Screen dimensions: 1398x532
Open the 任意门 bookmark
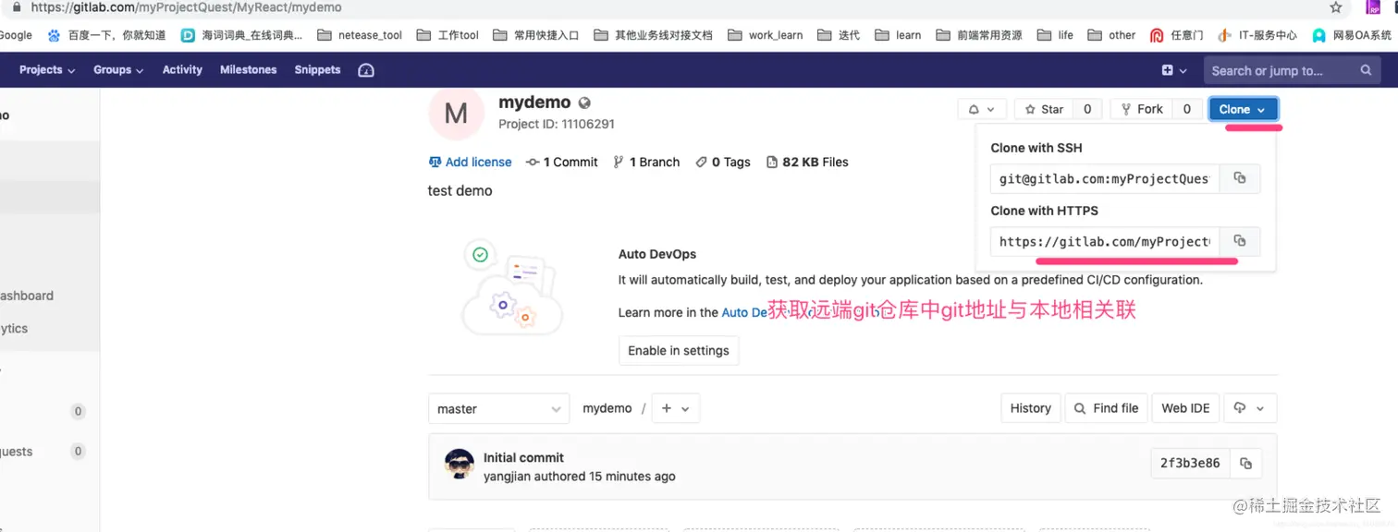tap(1176, 35)
